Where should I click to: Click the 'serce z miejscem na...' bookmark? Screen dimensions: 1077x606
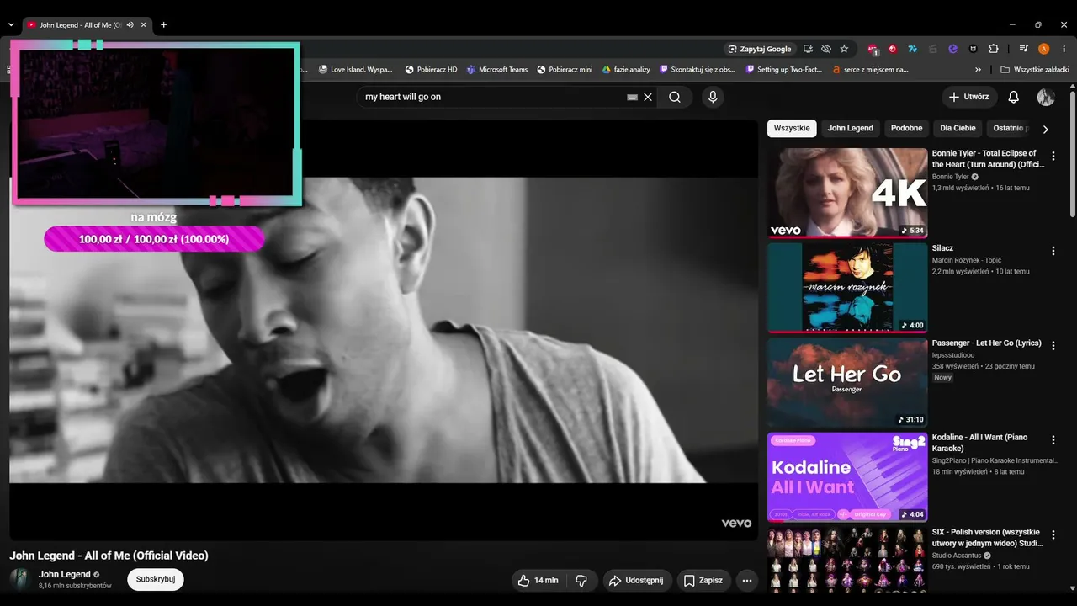[x=871, y=70]
